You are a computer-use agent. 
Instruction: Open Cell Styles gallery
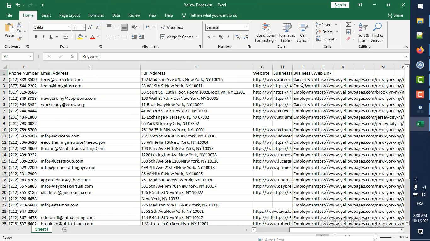click(303, 33)
